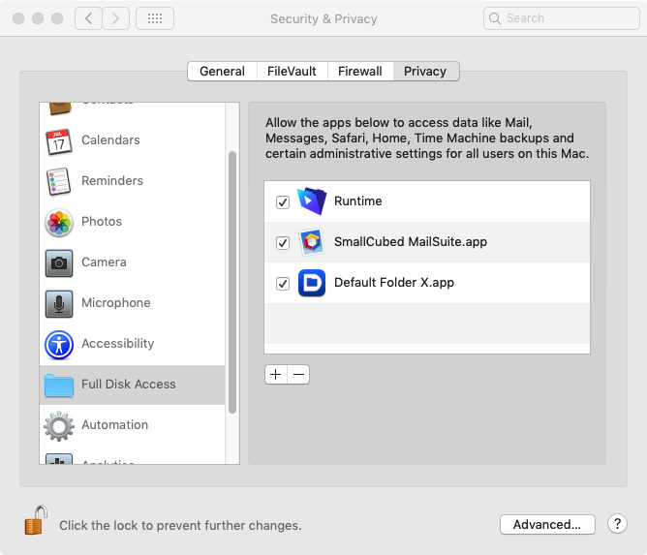This screenshot has height=555, width=647.
Task: Go back with the left arrow button
Action: click(88, 18)
